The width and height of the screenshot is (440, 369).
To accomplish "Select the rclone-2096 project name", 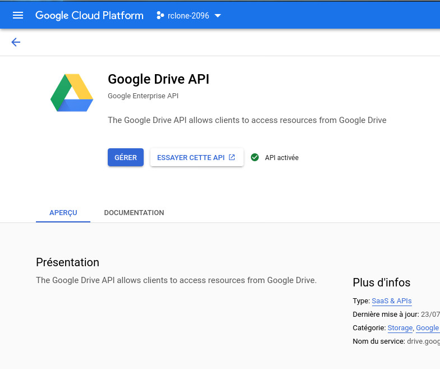I will tap(189, 16).
